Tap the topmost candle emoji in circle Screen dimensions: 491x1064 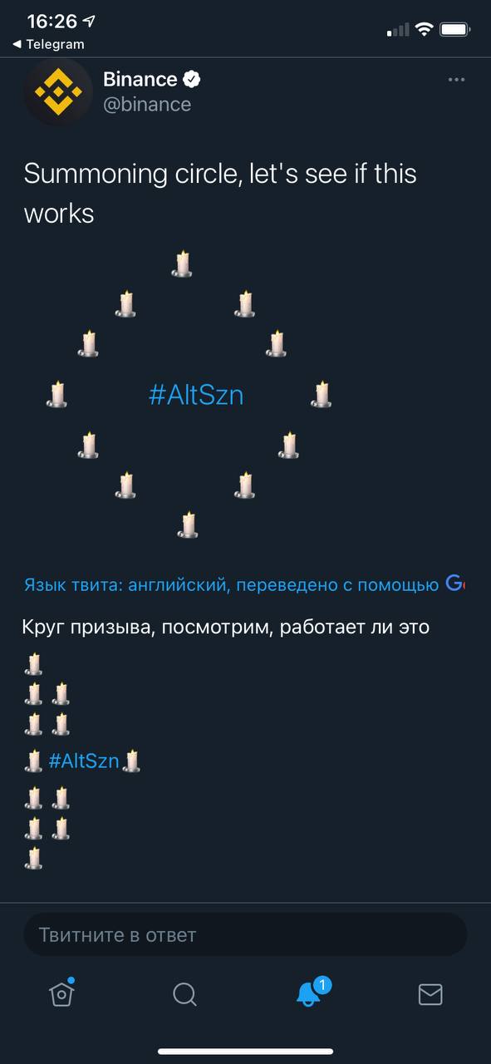coord(182,264)
